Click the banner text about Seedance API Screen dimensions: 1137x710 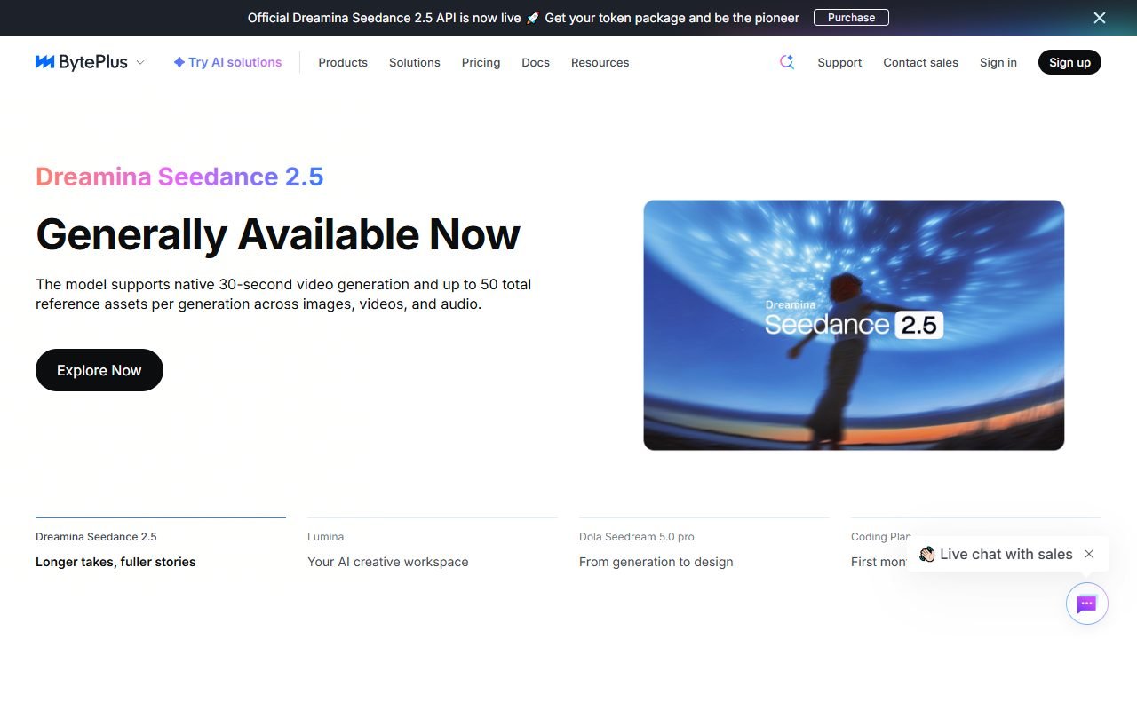pyautogui.click(x=523, y=18)
